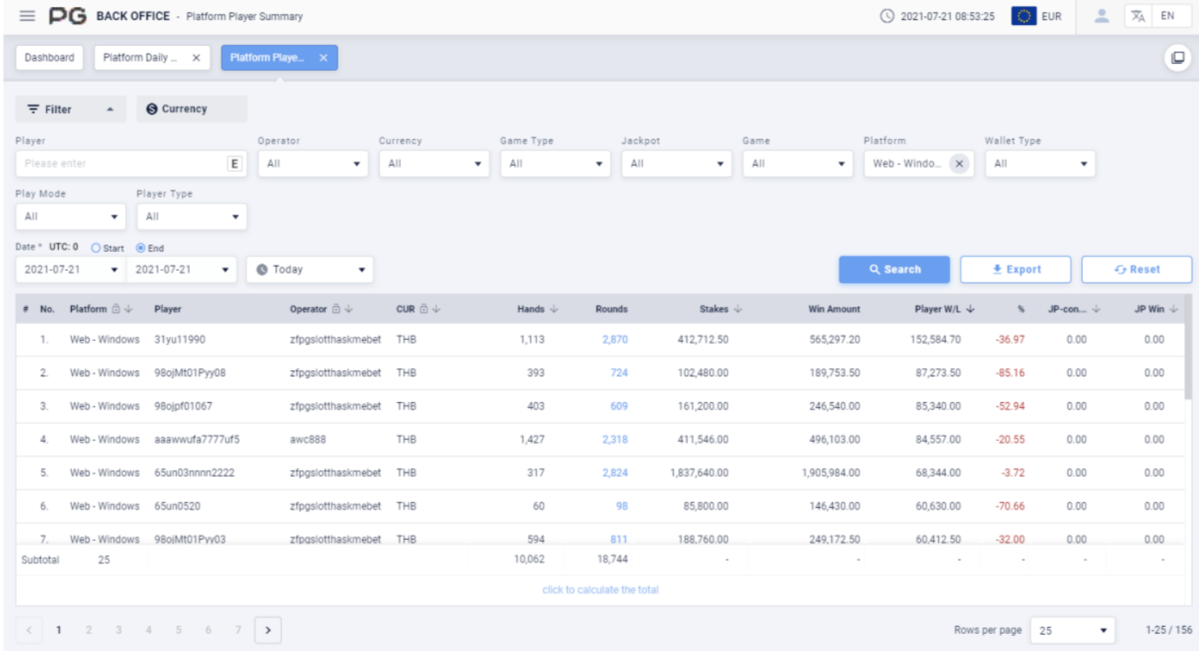Click the 'click to calculate the total' link
This screenshot has height=651, width=1199.
[x=599, y=590]
